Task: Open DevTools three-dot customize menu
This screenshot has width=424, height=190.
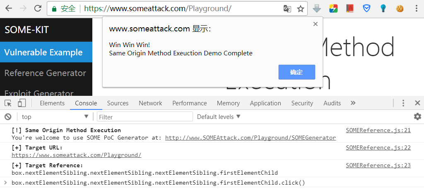Action: click(x=403, y=103)
